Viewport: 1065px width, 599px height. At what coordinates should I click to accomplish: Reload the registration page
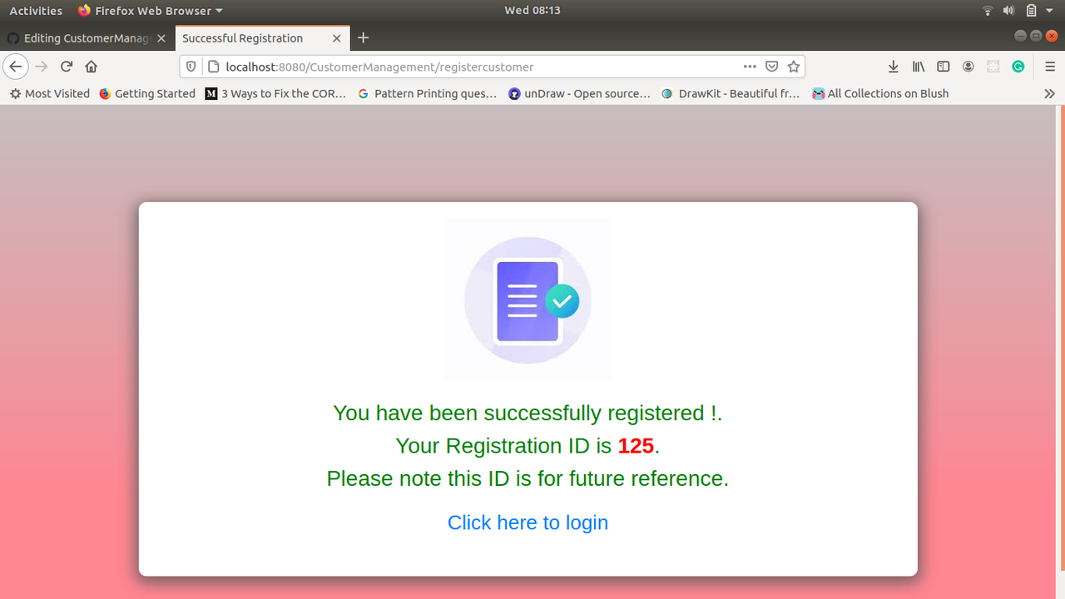[x=66, y=67]
